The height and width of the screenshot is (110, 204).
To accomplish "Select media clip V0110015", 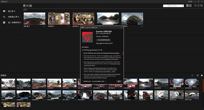I will (x=69, y=95).
